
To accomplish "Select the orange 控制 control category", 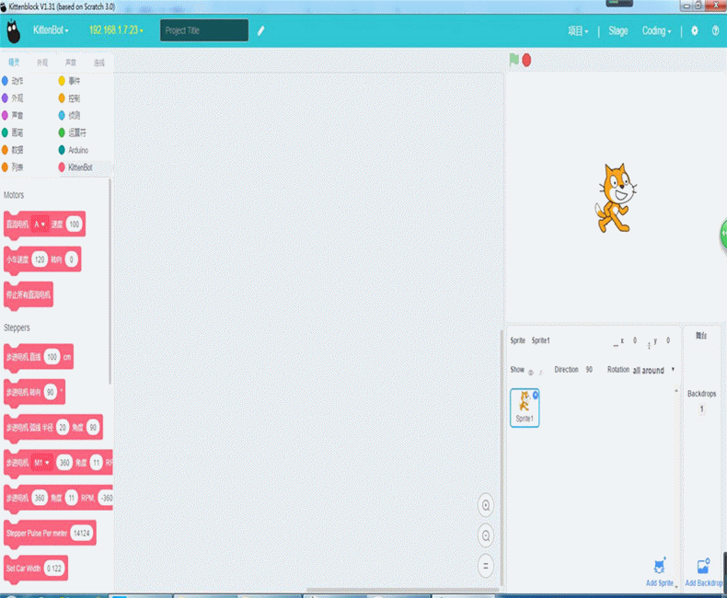I will 70,98.
